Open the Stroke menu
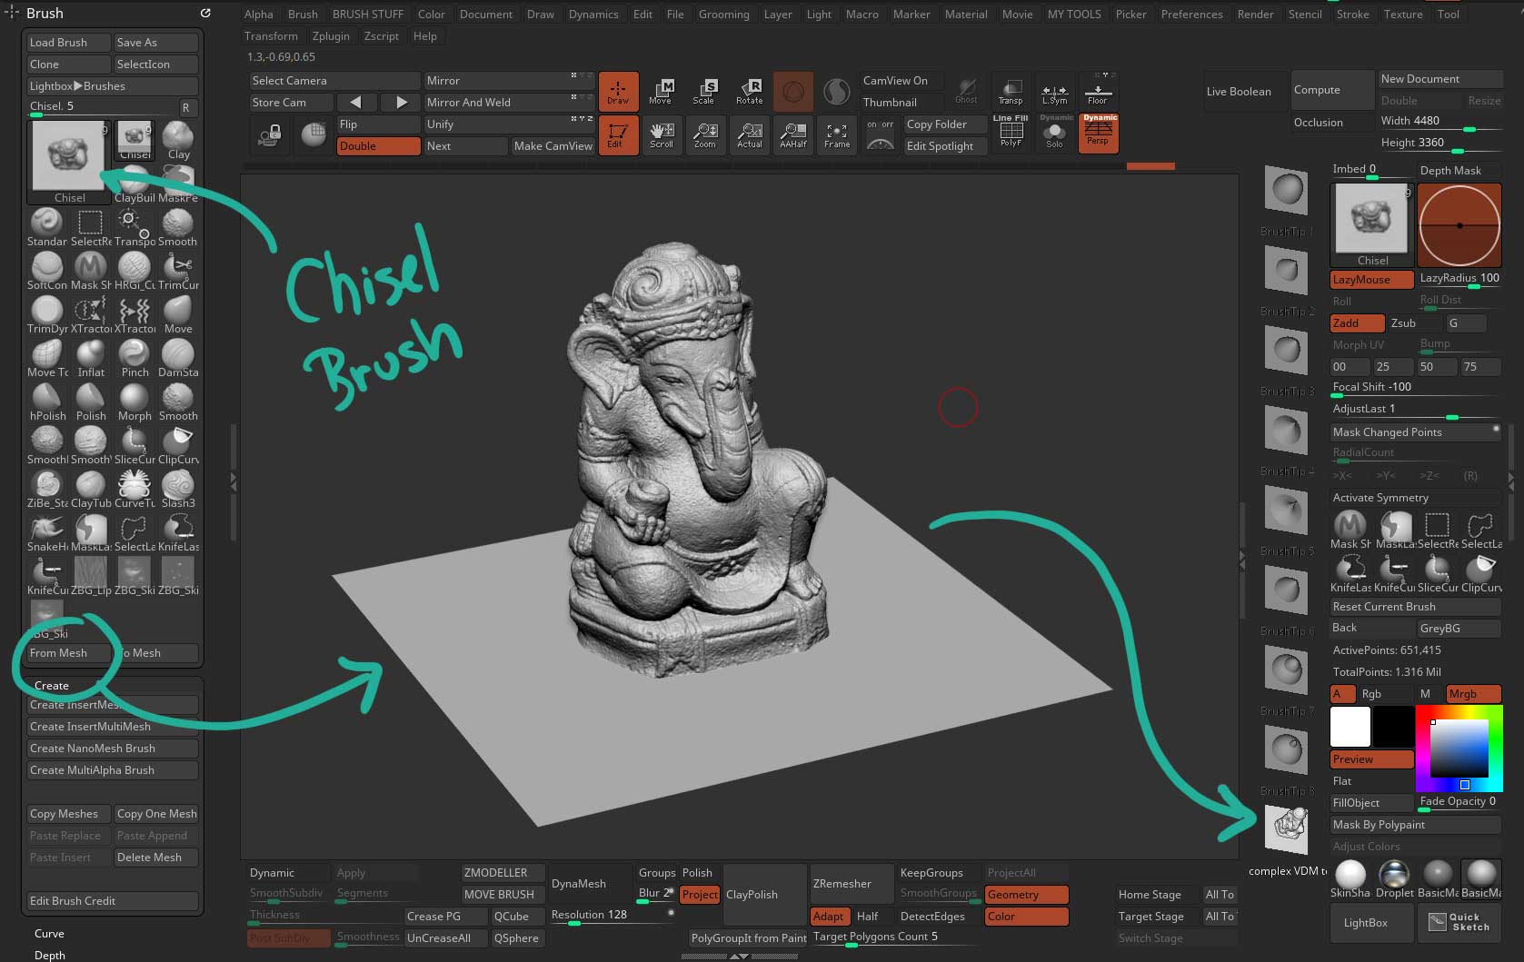 pyautogui.click(x=1352, y=15)
